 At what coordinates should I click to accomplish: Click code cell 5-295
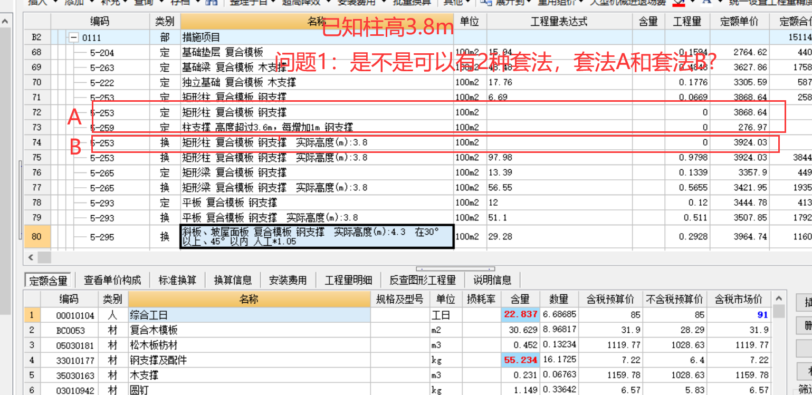102,237
